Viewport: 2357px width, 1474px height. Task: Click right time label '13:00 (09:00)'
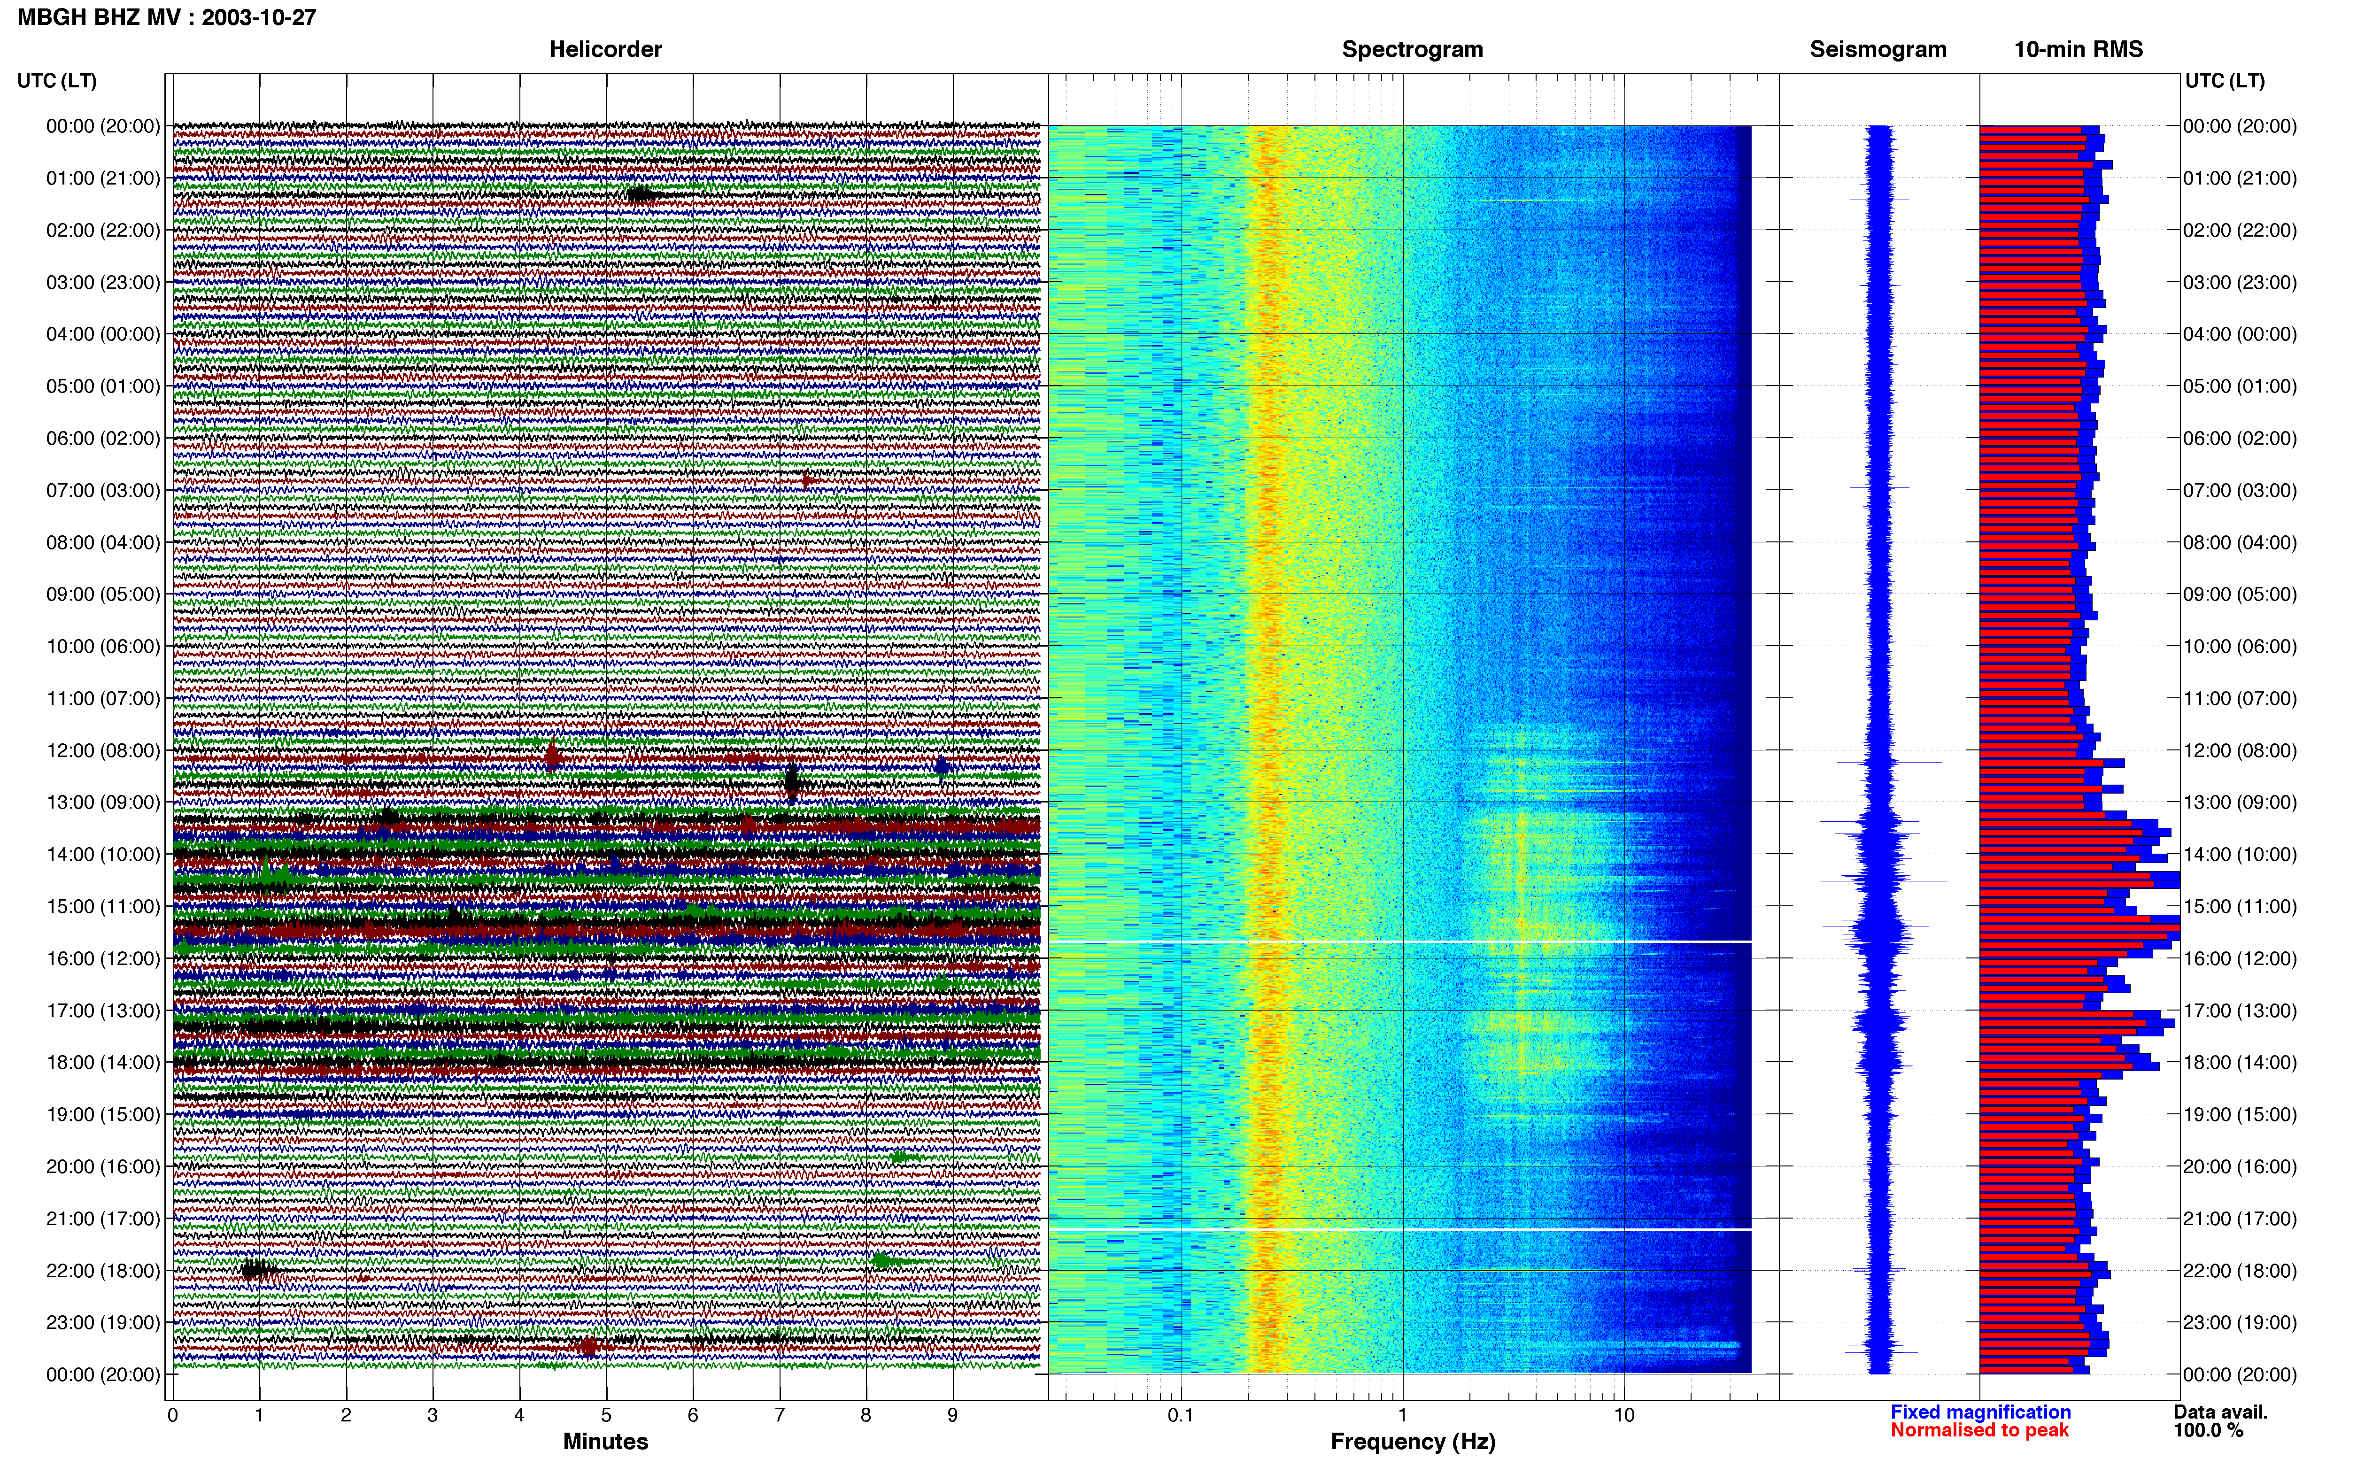tap(2240, 803)
